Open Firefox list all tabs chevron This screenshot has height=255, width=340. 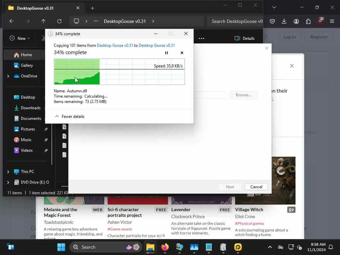pyautogui.click(x=274, y=7)
